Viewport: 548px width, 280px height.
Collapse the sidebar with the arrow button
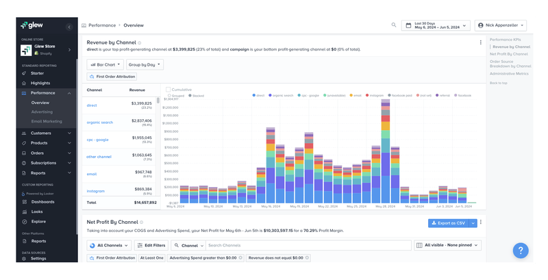pos(69,27)
